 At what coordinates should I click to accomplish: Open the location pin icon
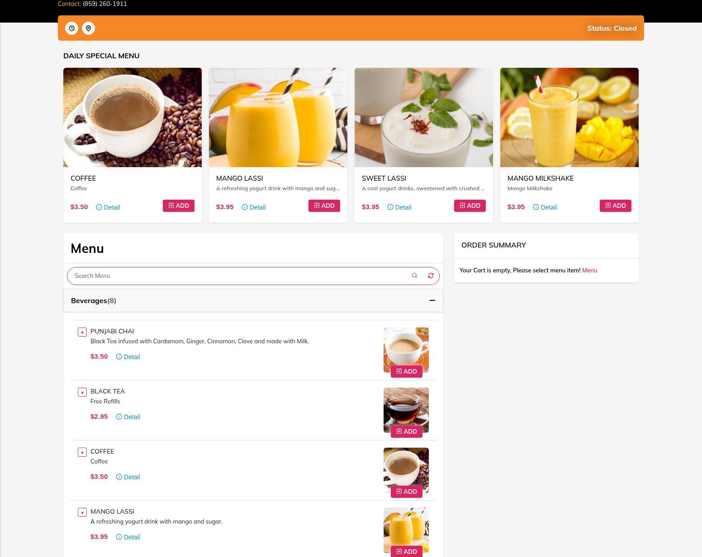click(x=88, y=28)
